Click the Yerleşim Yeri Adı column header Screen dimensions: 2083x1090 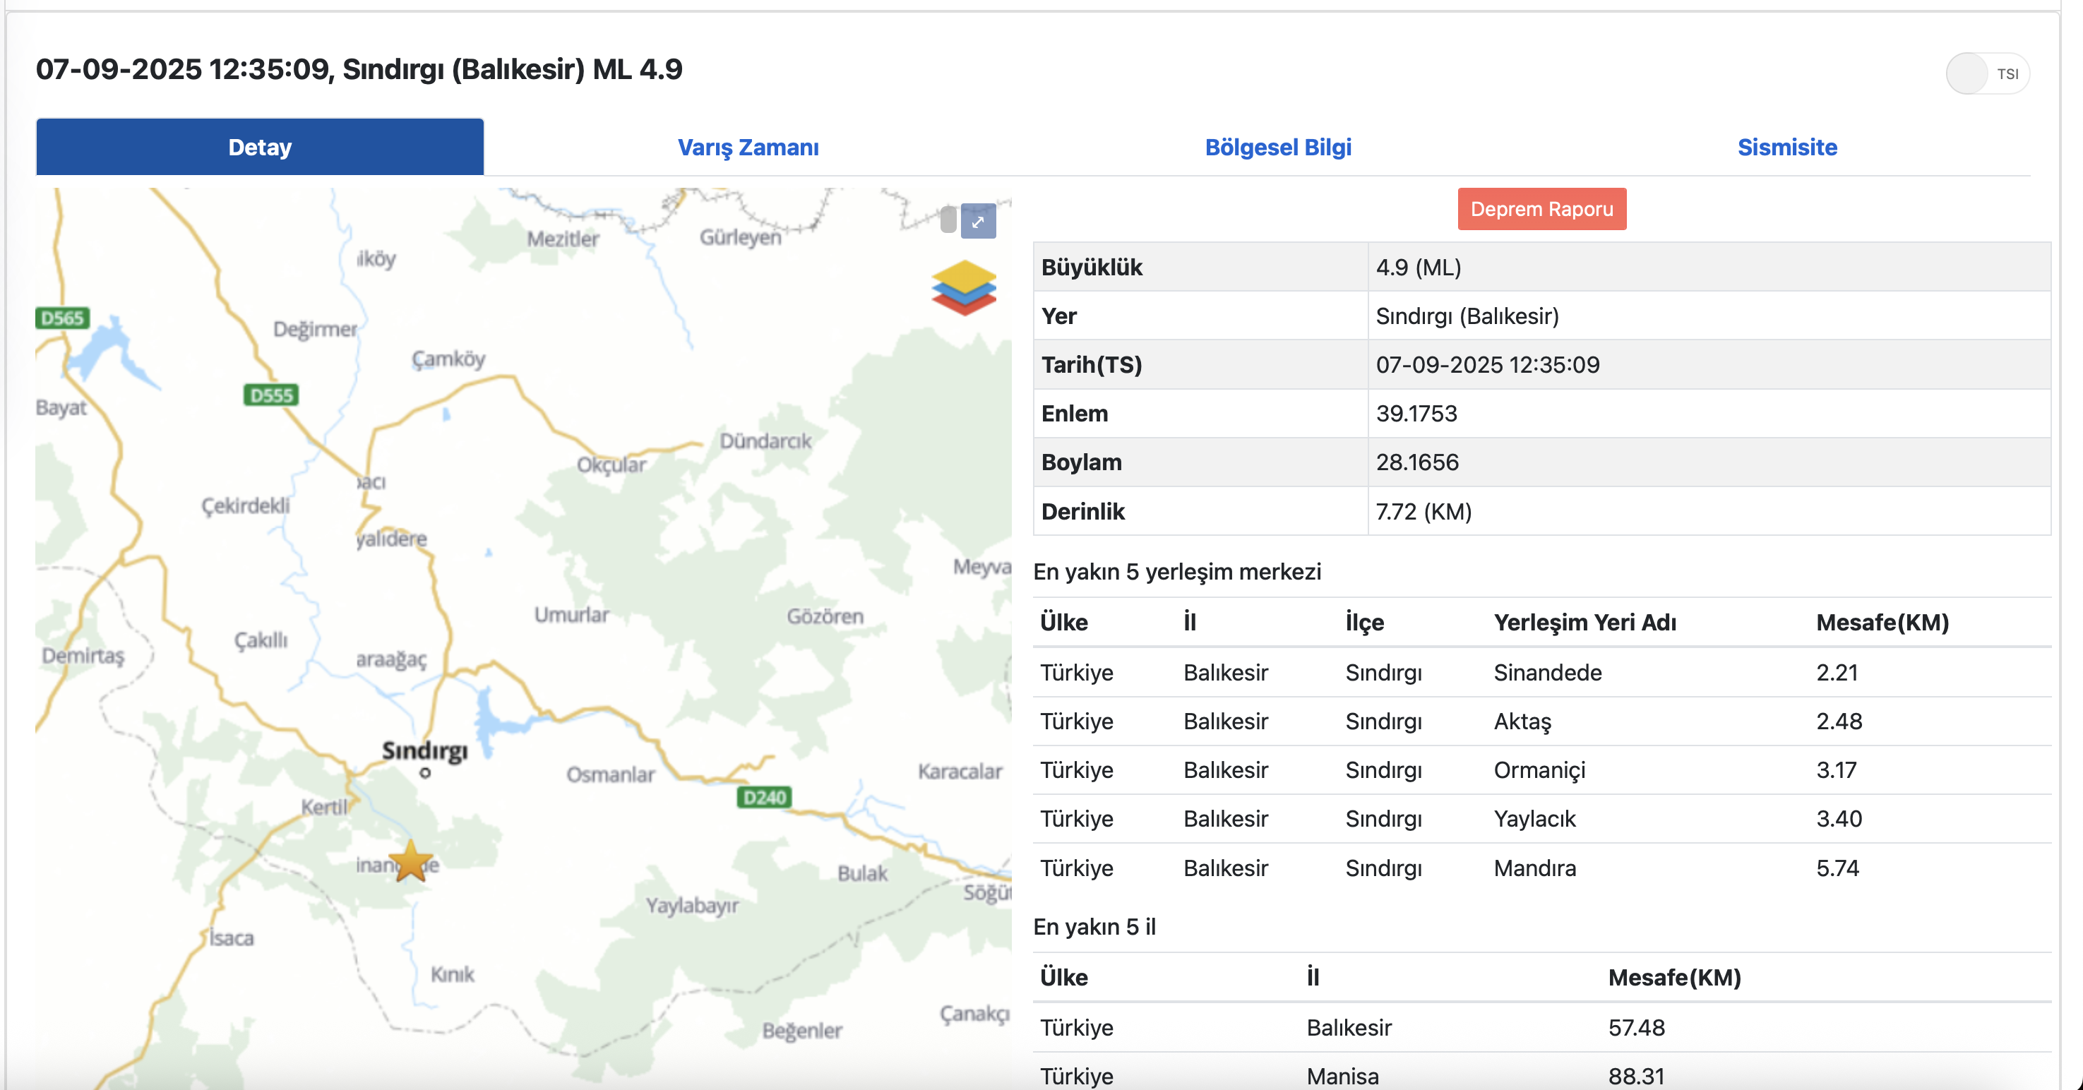1584,623
